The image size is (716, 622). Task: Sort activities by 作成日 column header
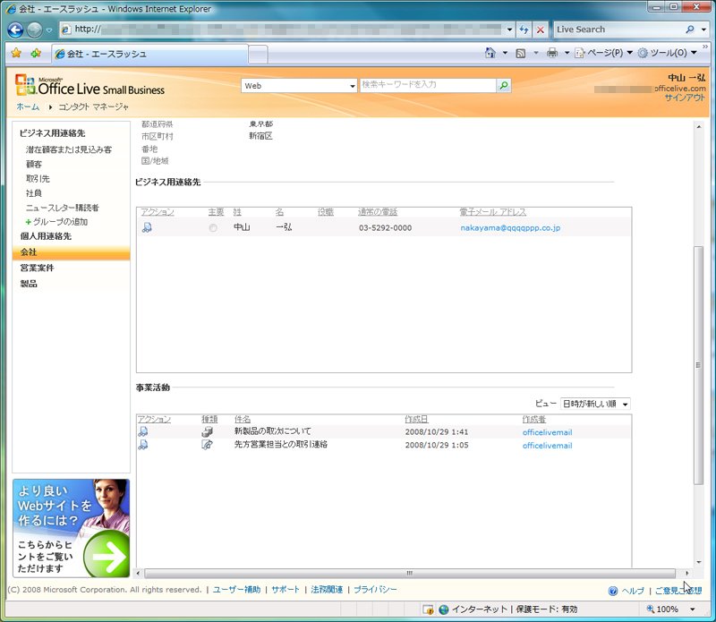pos(416,419)
